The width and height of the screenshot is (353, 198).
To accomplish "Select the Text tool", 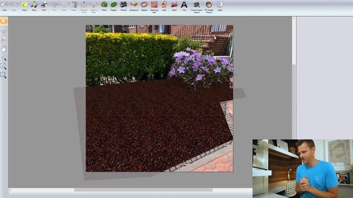I will click(184, 6).
